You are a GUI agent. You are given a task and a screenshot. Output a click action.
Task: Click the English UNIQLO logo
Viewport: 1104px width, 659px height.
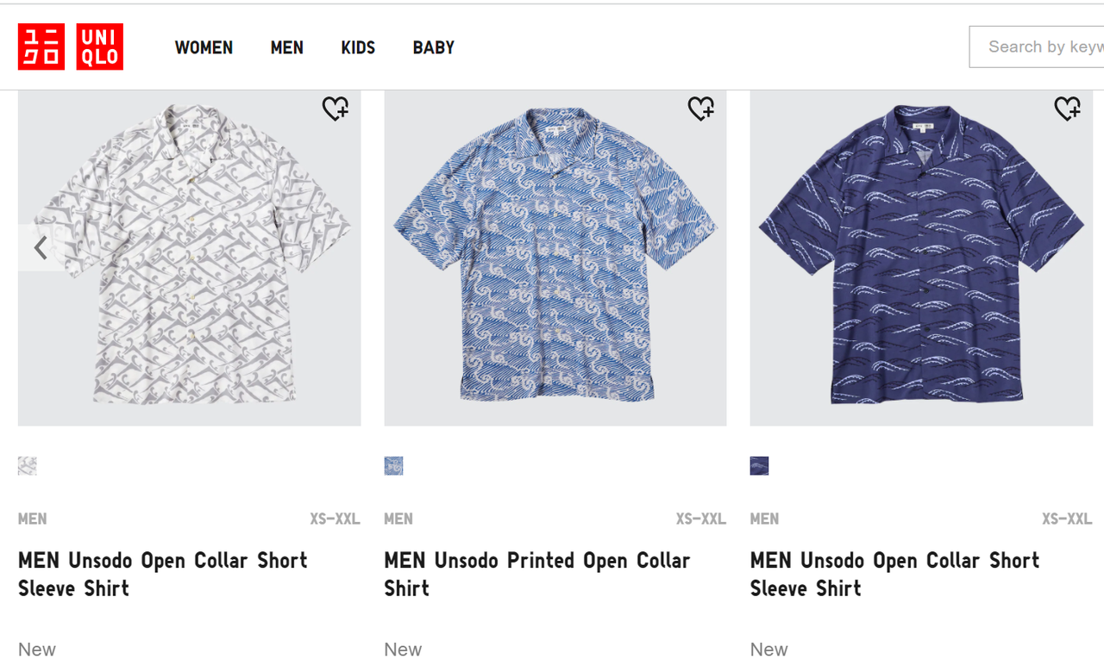[x=100, y=47]
